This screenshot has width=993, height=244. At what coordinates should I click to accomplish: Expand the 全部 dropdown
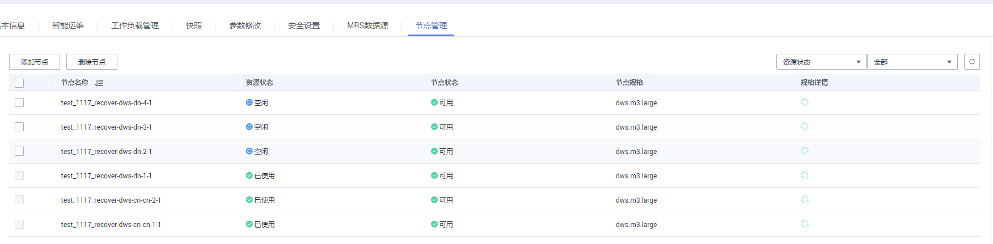(x=912, y=62)
